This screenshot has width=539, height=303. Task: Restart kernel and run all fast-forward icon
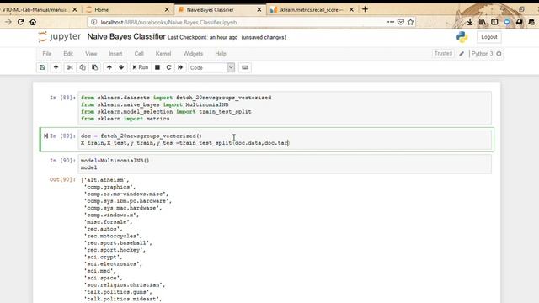180,67
